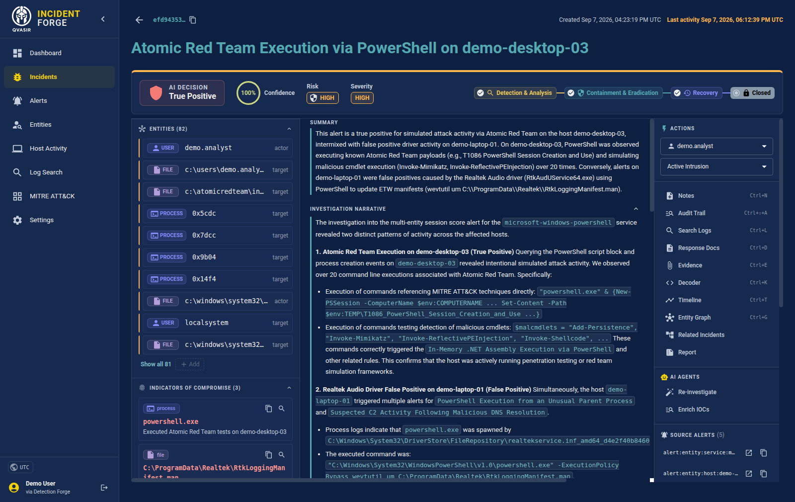Open Host Activity in the sidebar
The height and width of the screenshot is (502, 795).
(59, 149)
